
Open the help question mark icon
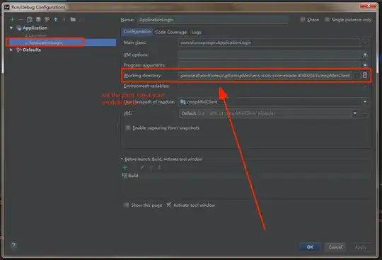(x=13, y=245)
